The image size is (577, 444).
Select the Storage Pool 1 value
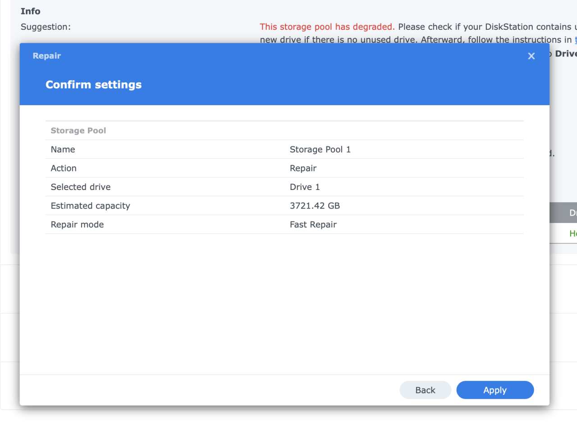[x=320, y=149]
